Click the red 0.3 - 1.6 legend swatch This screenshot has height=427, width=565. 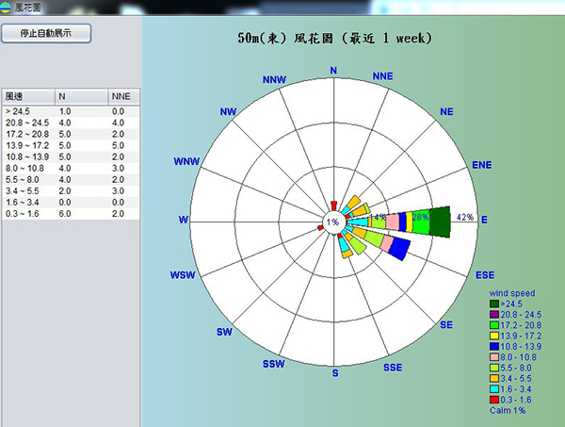(494, 400)
